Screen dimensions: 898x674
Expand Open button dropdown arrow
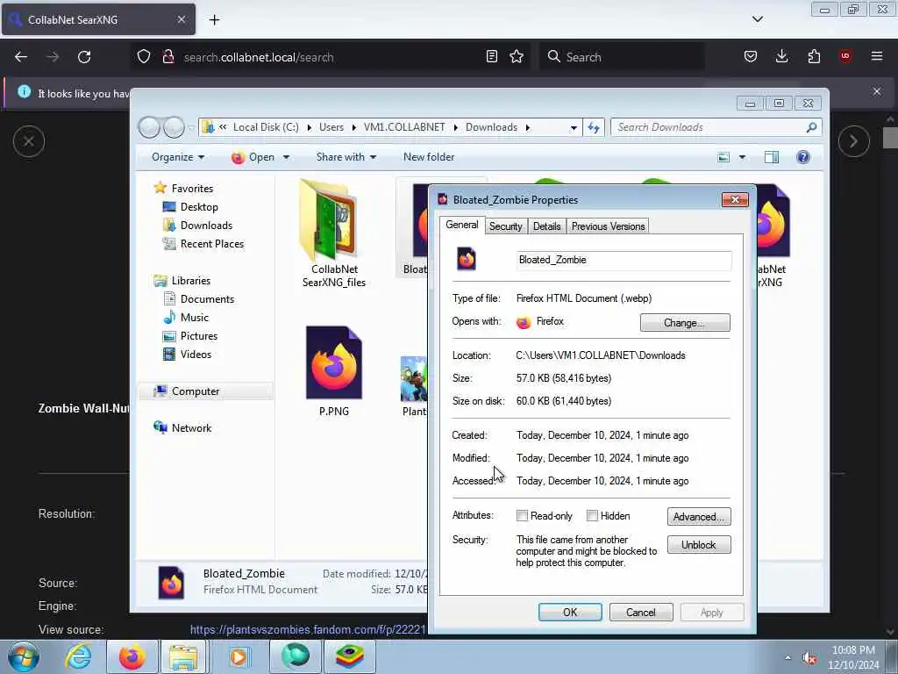pyautogui.click(x=286, y=157)
